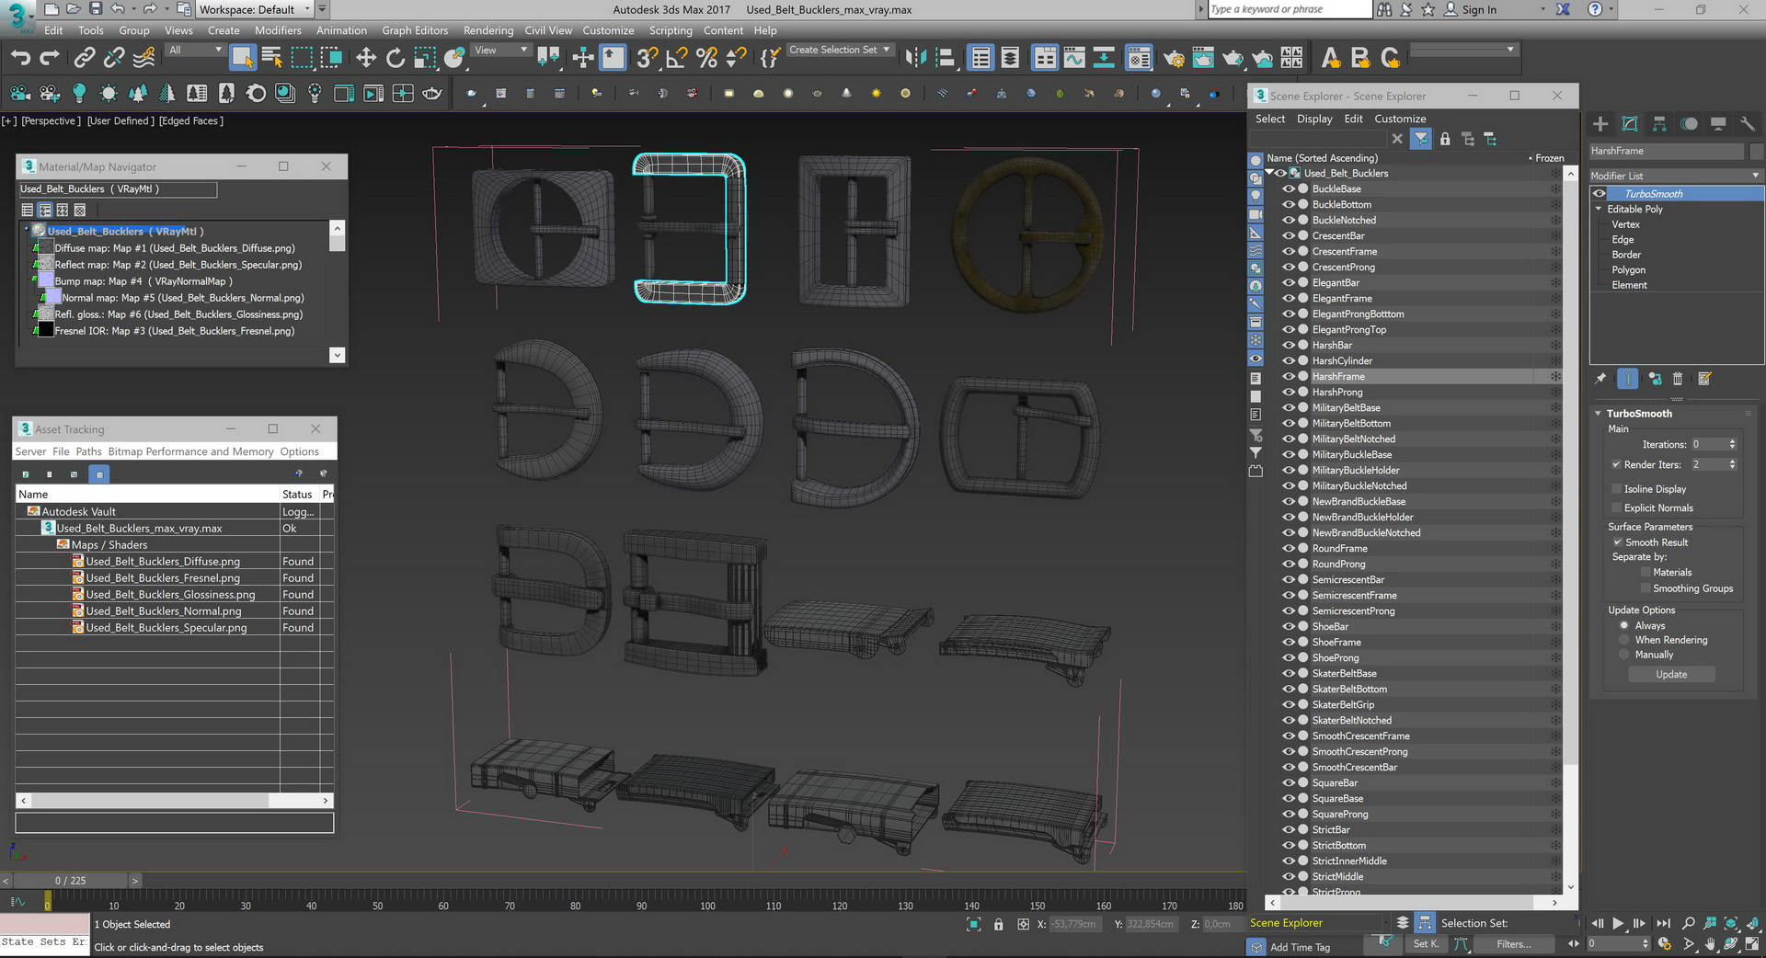
Task: Click the Select Object arrow tool
Action: 242,58
